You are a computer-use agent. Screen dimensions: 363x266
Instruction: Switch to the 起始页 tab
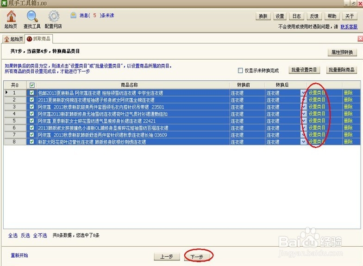[x=14, y=39]
